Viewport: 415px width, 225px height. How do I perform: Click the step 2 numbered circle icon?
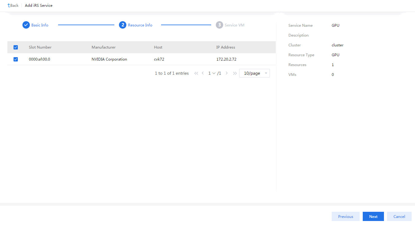click(x=123, y=25)
